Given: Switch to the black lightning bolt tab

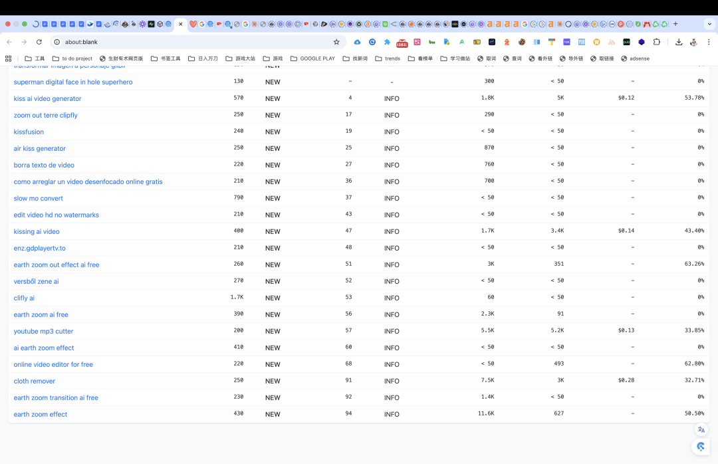Looking at the screenshot, I should click(151, 24).
